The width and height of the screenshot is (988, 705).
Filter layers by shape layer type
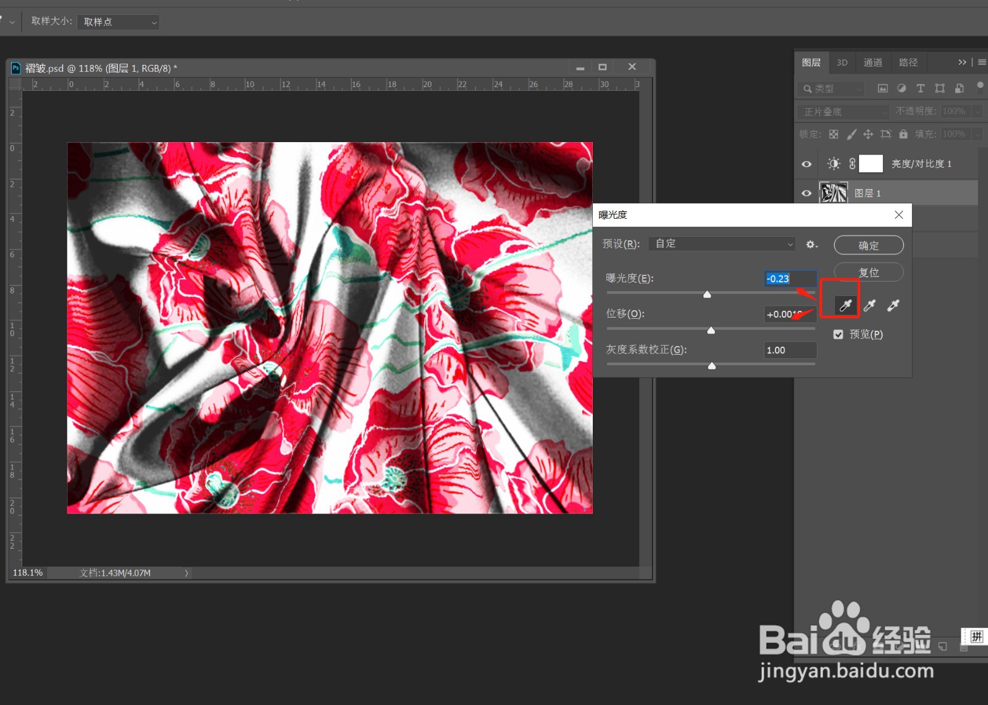(940, 88)
